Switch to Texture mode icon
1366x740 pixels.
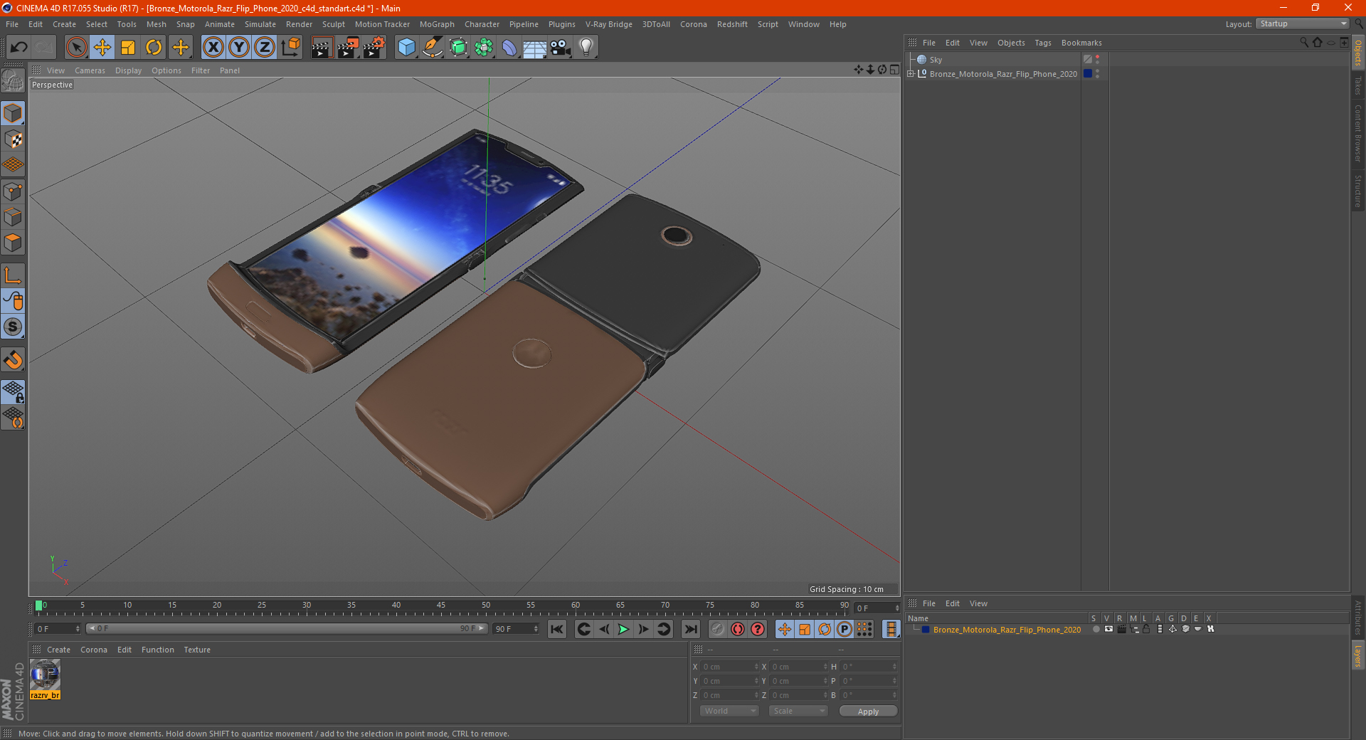[x=13, y=139]
